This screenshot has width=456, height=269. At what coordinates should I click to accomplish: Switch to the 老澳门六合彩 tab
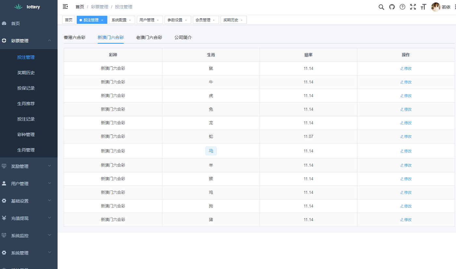149,37
